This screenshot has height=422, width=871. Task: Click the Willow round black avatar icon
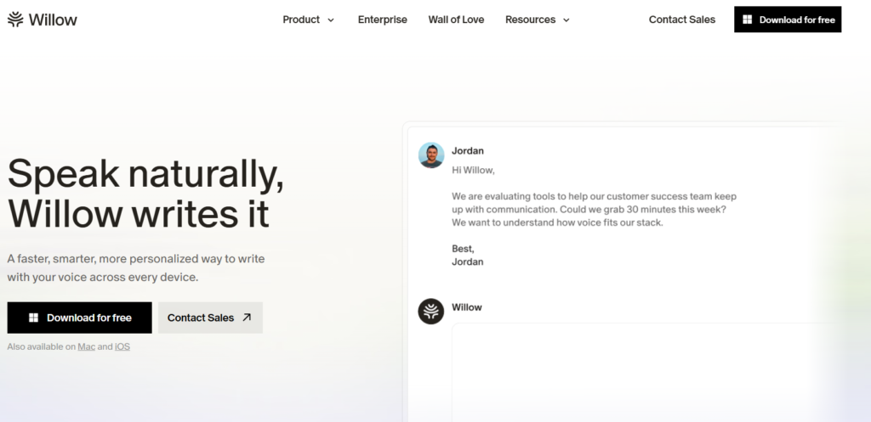coord(431,311)
